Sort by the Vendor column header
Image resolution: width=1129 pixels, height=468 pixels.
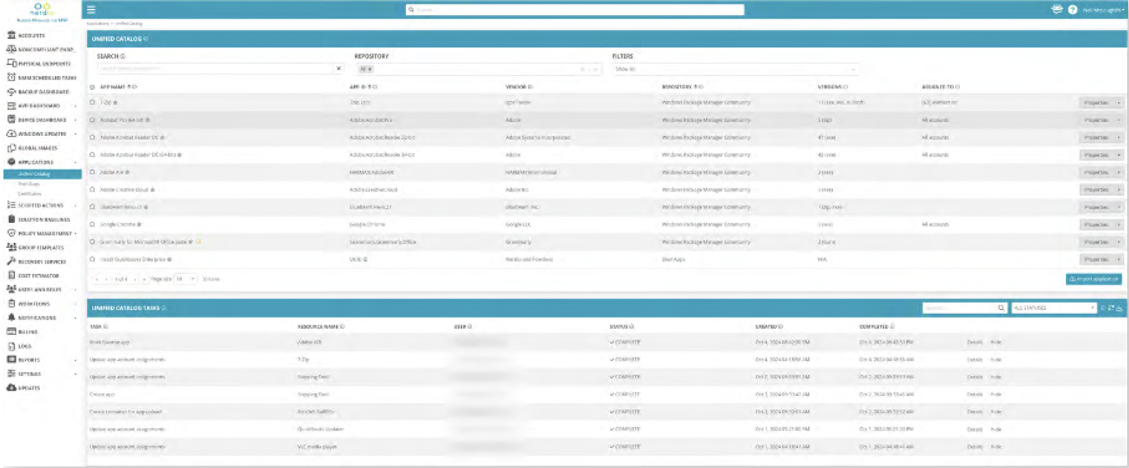(x=516, y=87)
